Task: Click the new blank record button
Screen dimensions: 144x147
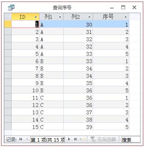Action: click(x=82, y=139)
